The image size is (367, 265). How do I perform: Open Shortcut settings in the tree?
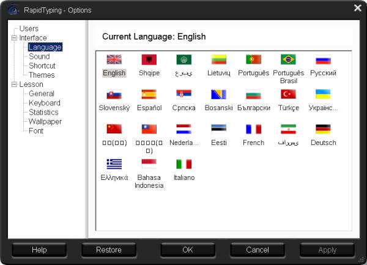click(42, 65)
